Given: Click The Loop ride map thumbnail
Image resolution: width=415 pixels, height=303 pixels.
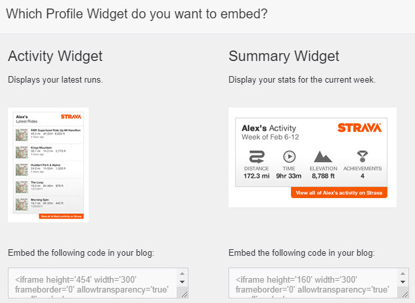Looking at the screenshot, I should click(x=24, y=186).
